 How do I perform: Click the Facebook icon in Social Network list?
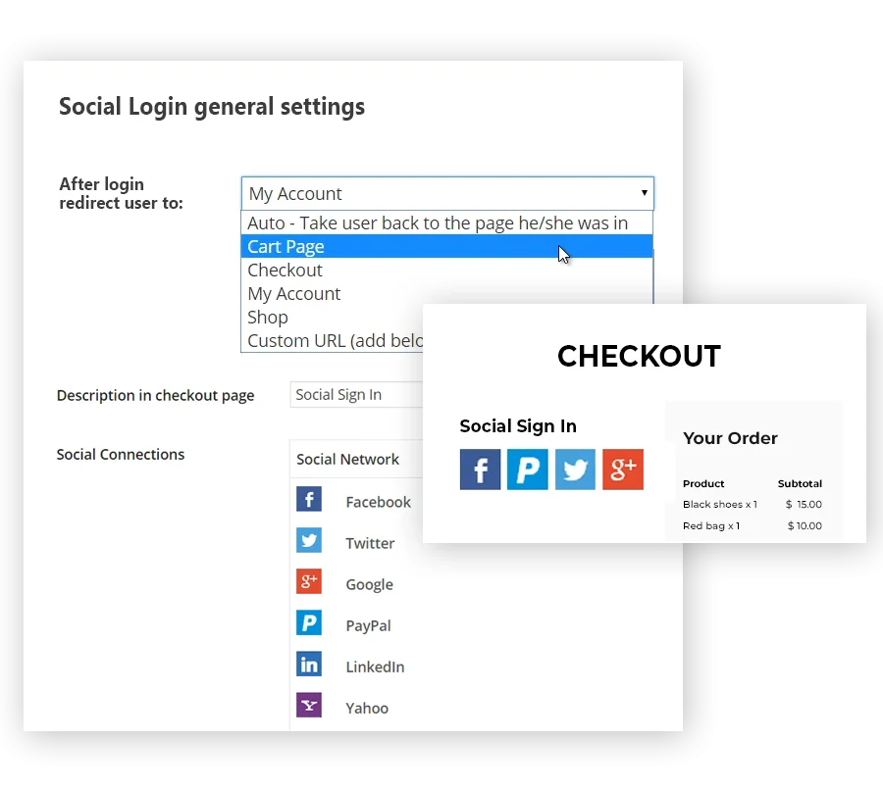point(309,499)
